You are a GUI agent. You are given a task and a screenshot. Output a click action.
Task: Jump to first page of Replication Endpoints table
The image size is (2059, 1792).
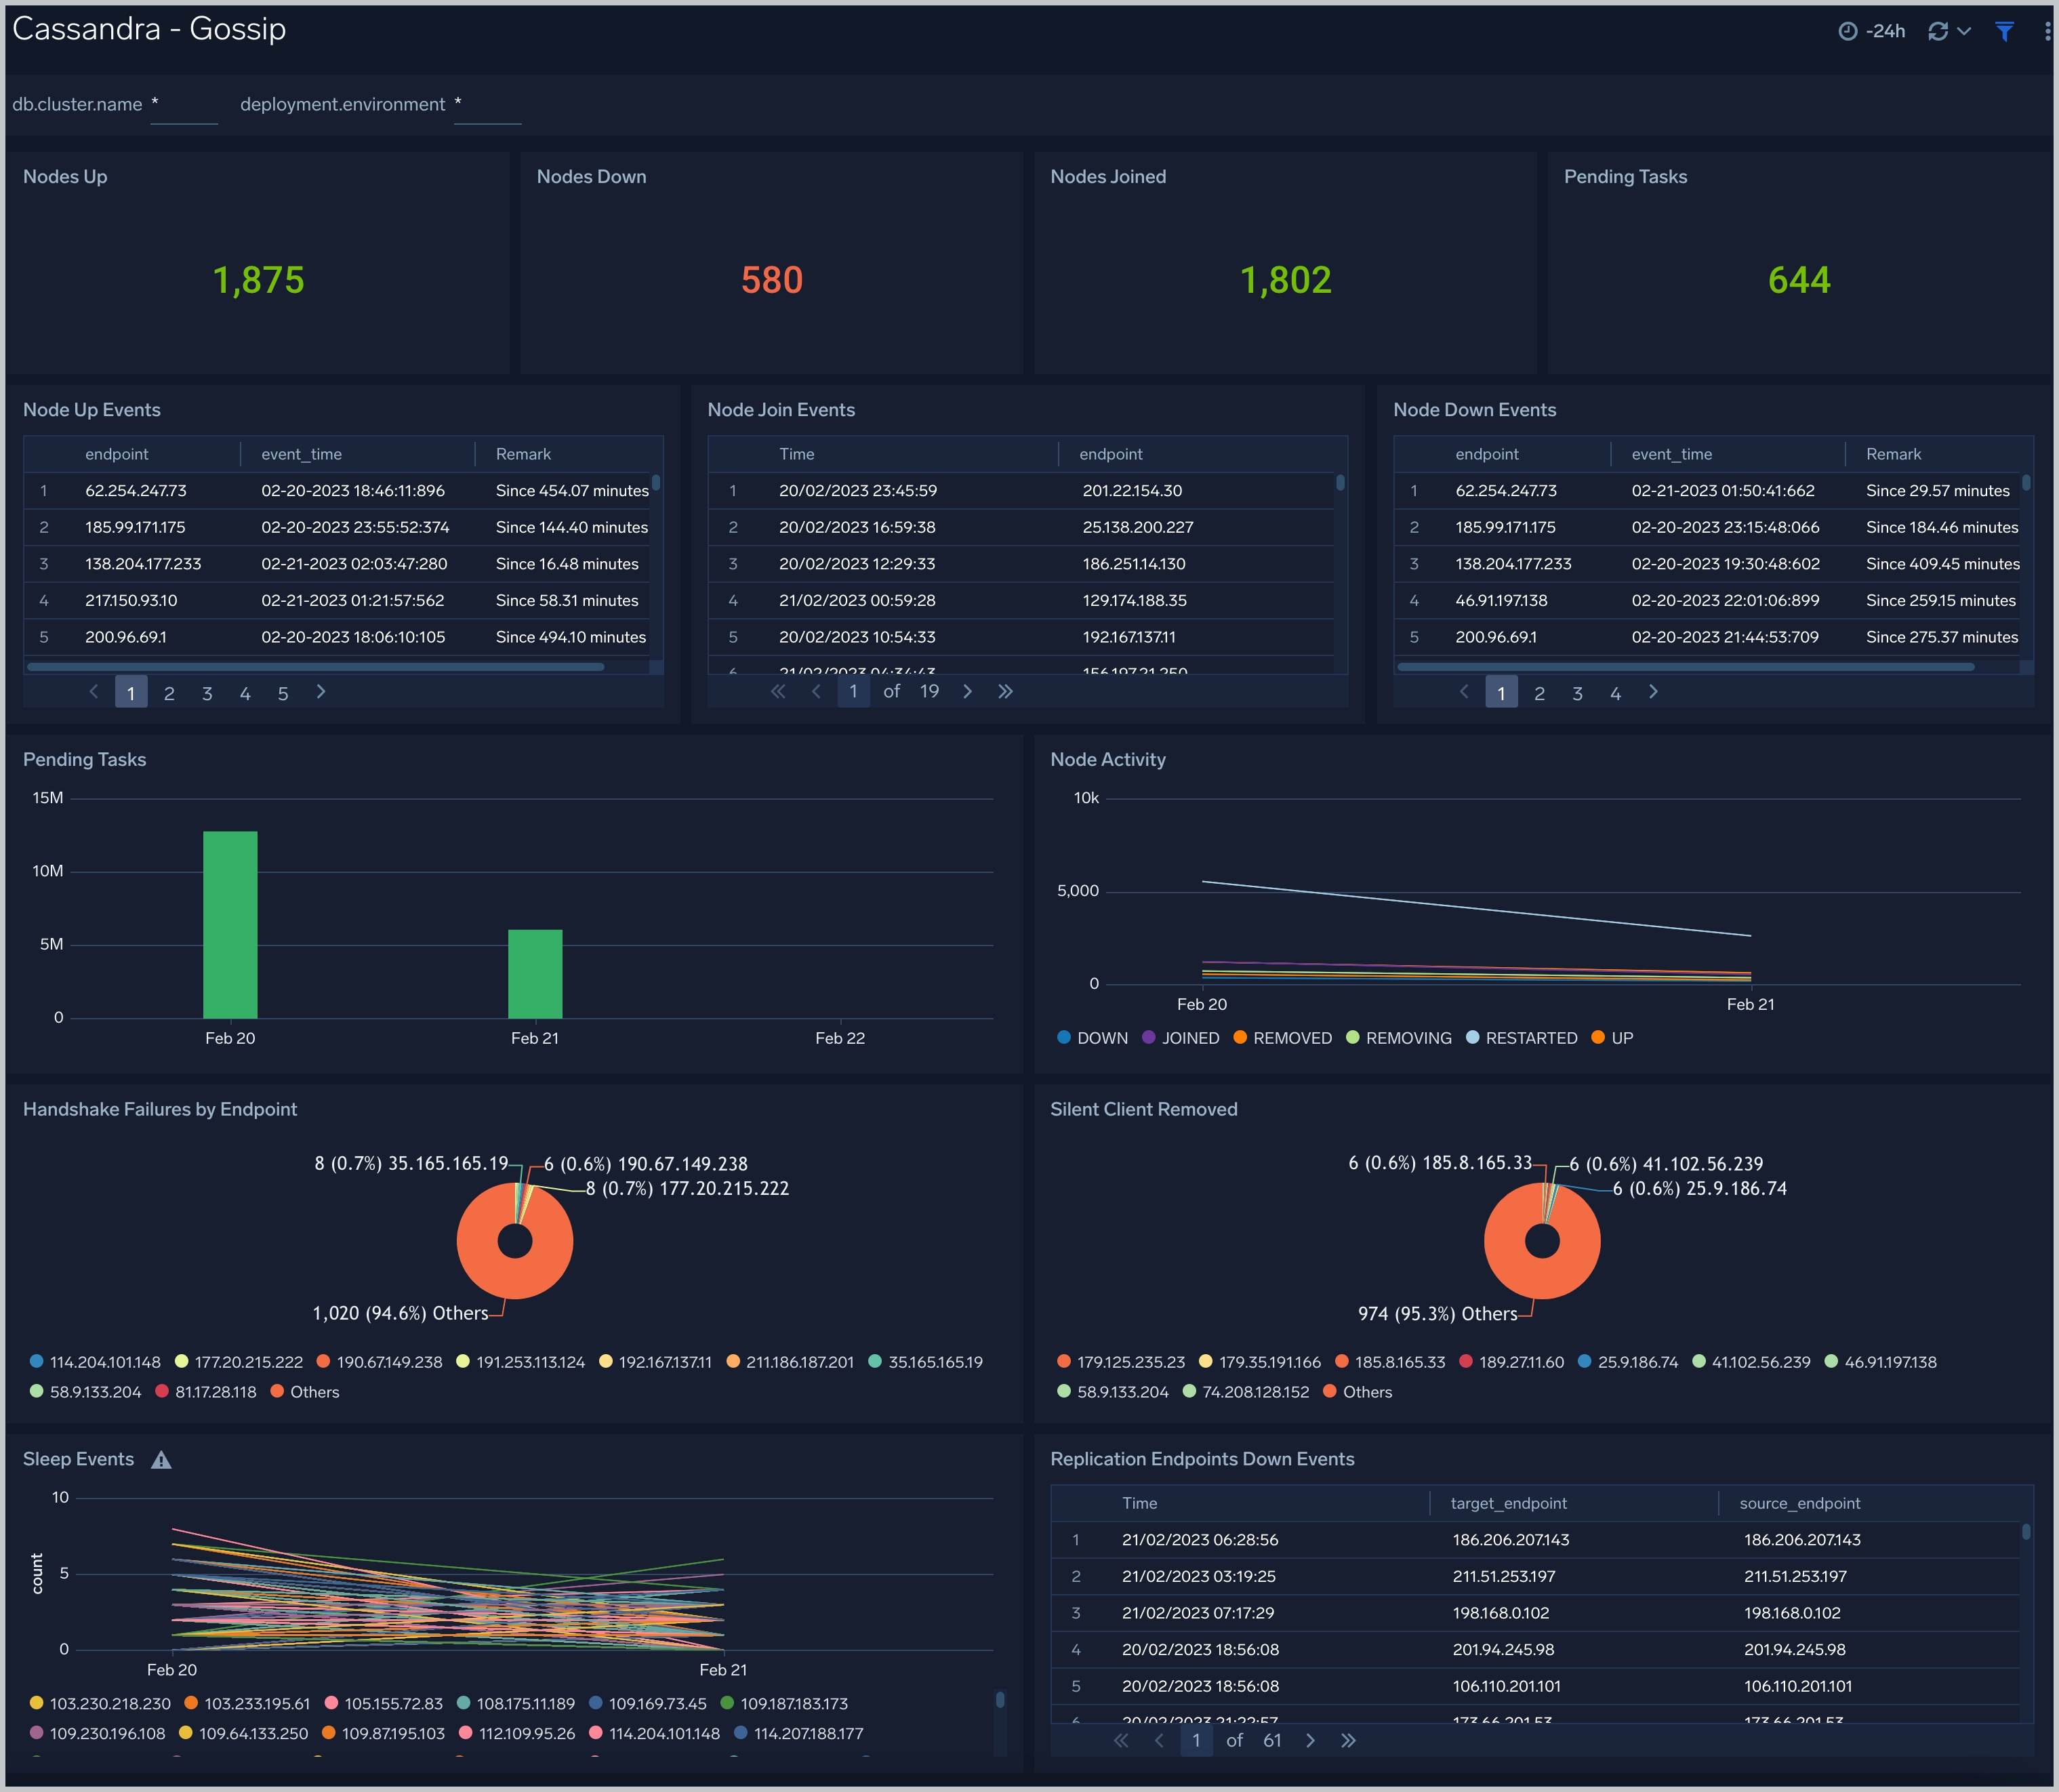(1121, 1740)
